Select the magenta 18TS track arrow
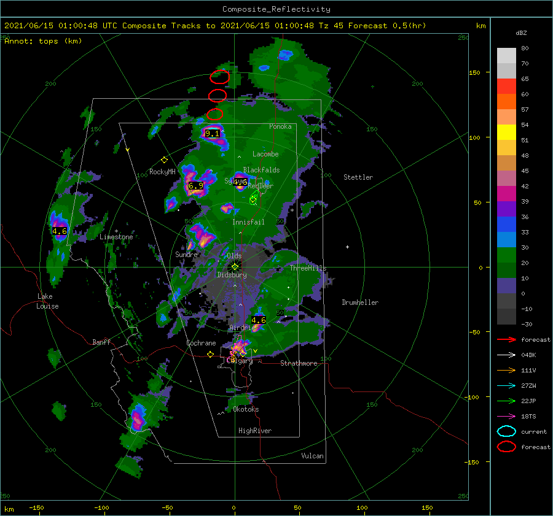The image size is (553, 516). [506, 417]
